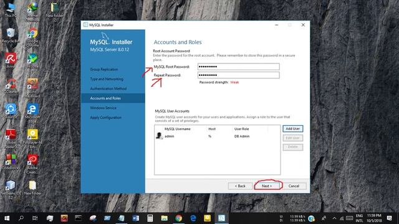The height and width of the screenshot is (224, 399).
Task: Open taskbar search magnifier
Action: click(21, 218)
